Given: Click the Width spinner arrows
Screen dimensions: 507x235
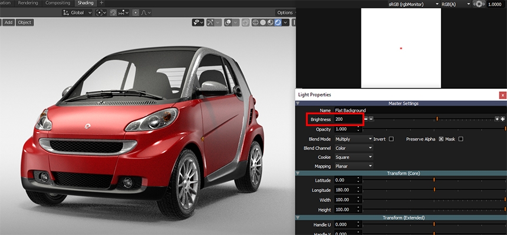Looking at the screenshot, I should coord(358,200).
